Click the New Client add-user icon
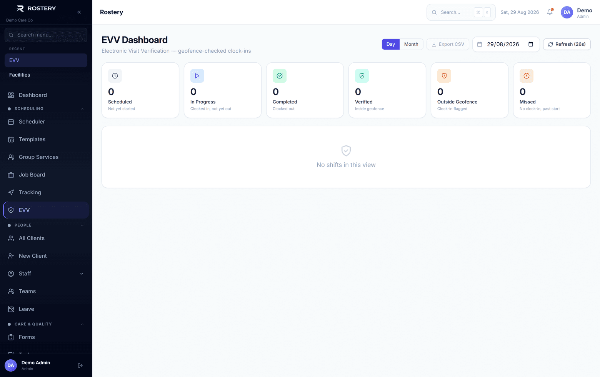This screenshot has height=377, width=600. (x=11, y=256)
